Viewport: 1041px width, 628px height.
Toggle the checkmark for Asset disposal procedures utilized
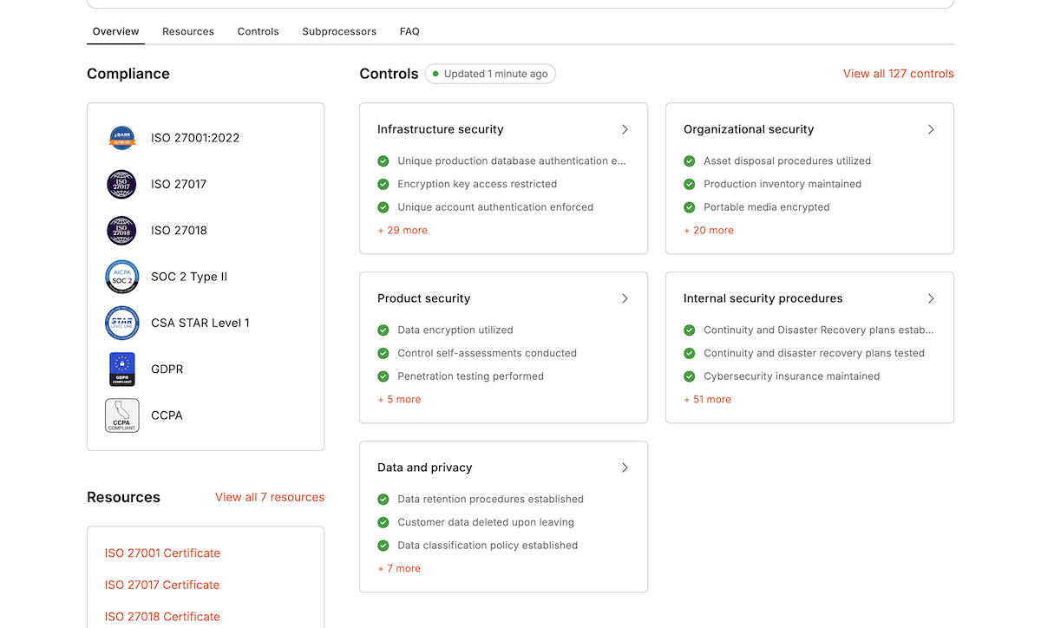click(689, 160)
